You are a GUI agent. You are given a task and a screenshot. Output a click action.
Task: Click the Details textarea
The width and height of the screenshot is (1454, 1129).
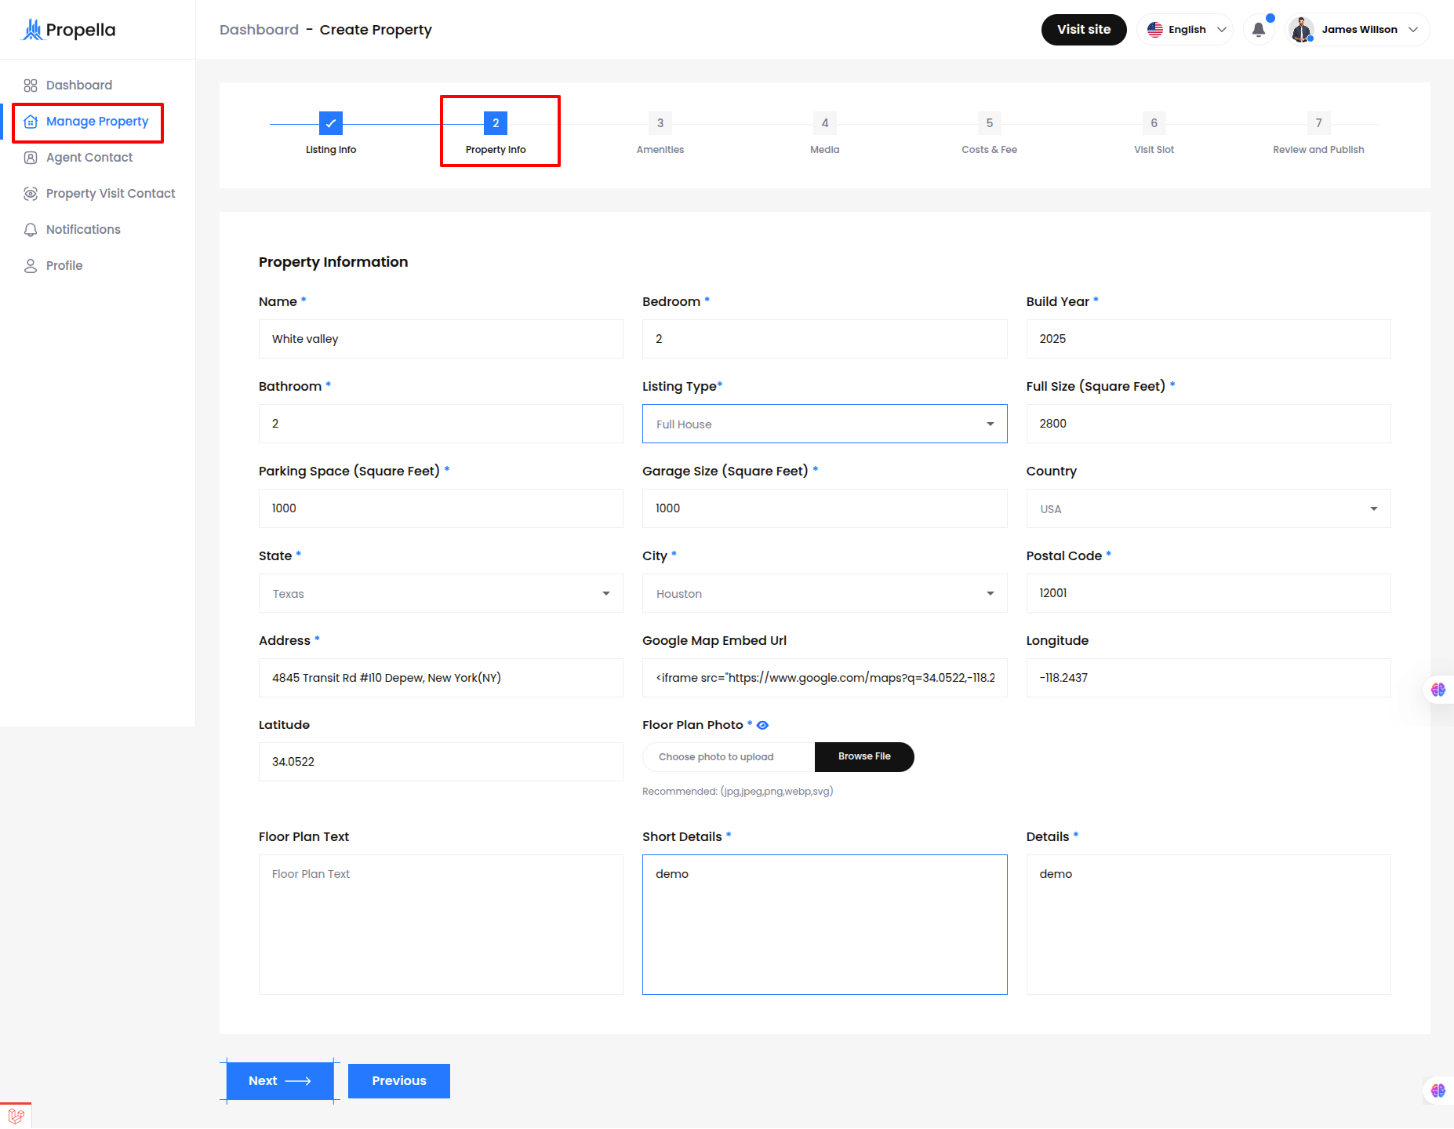(x=1208, y=924)
